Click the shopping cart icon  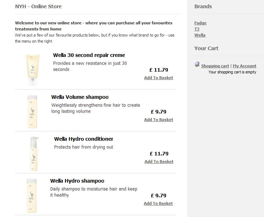[x=197, y=64]
